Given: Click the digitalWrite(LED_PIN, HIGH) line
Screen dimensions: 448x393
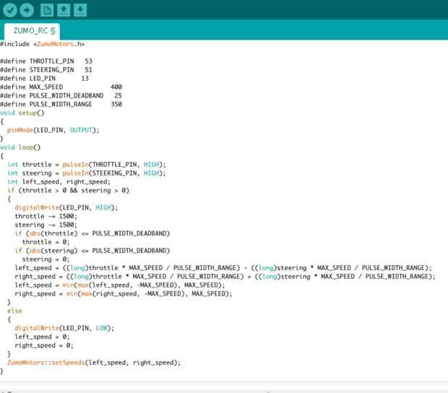Looking at the screenshot, I should tap(66, 207).
